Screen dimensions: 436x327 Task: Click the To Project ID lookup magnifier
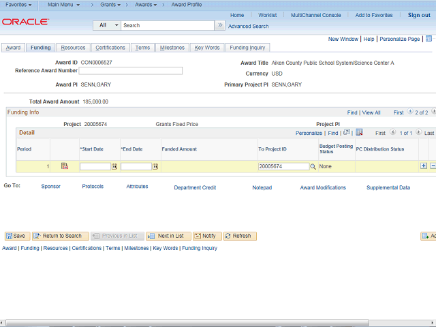click(x=313, y=166)
